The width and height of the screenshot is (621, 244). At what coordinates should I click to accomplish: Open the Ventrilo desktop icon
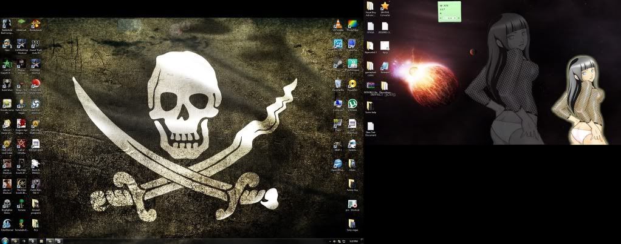[x=352, y=145]
